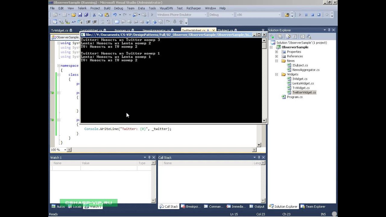Click the Restart debugging icon
386x217 pixels.
click(319, 15)
